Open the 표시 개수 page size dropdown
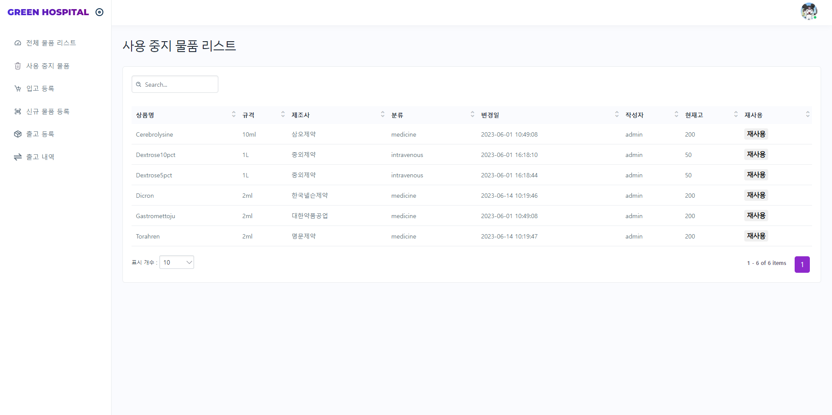832x415 pixels. (177, 262)
